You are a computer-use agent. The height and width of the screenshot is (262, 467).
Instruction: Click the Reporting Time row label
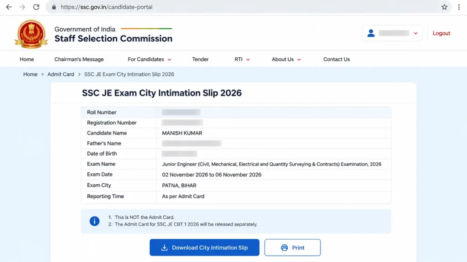point(105,196)
